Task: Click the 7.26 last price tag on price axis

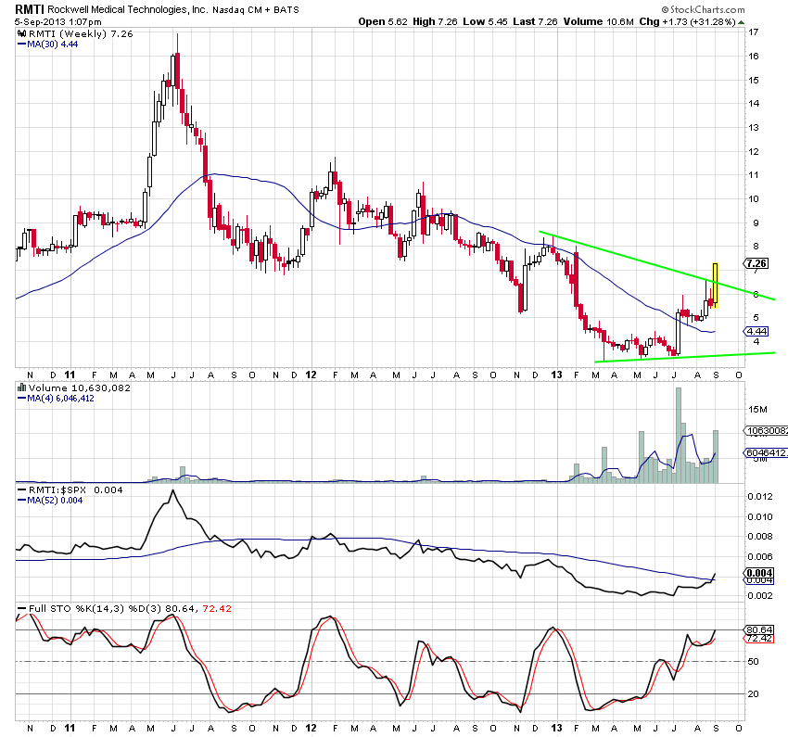Action: [756, 263]
